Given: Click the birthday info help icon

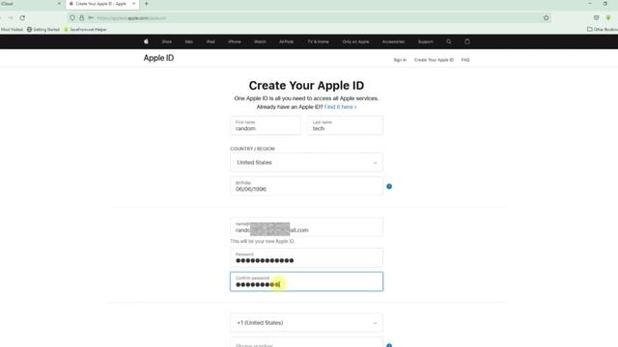Looking at the screenshot, I should coord(389,186).
